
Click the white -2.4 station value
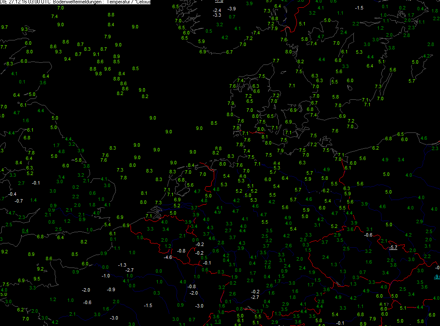coord(217,11)
